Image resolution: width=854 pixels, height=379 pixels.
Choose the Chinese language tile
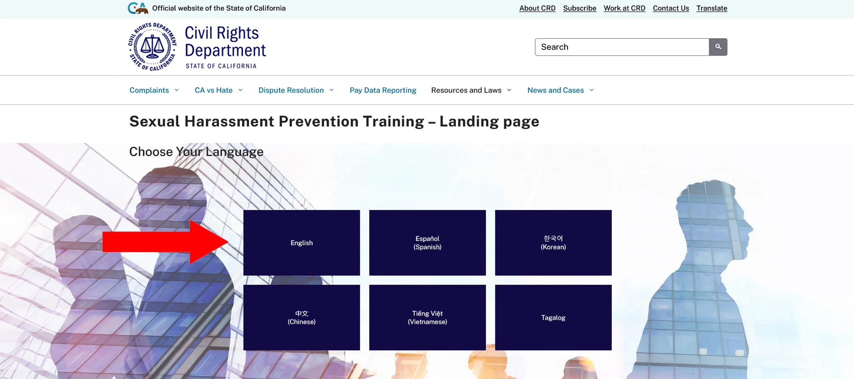(x=301, y=317)
